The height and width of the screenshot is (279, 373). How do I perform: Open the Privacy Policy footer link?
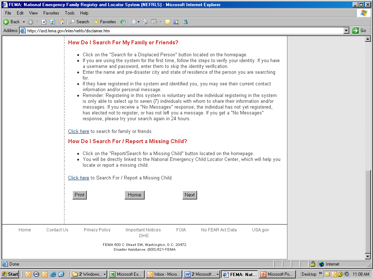tap(97, 230)
